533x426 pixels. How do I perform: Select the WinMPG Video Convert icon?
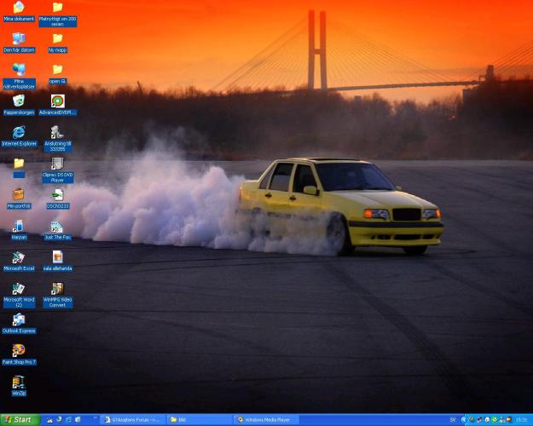(57, 290)
